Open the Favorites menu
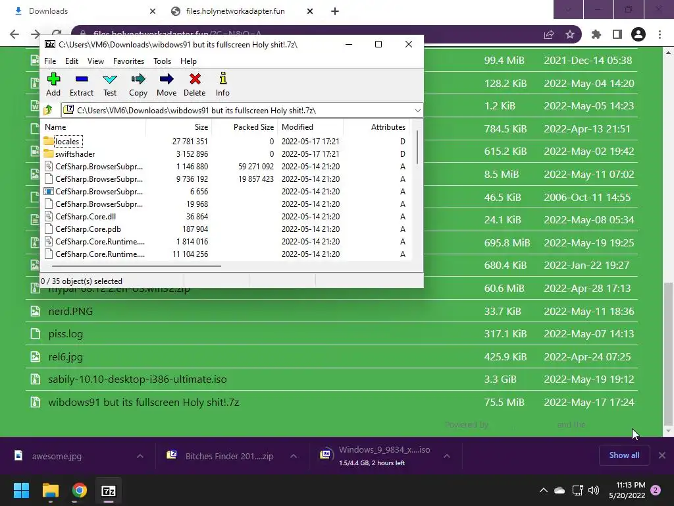 [x=128, y=61]
